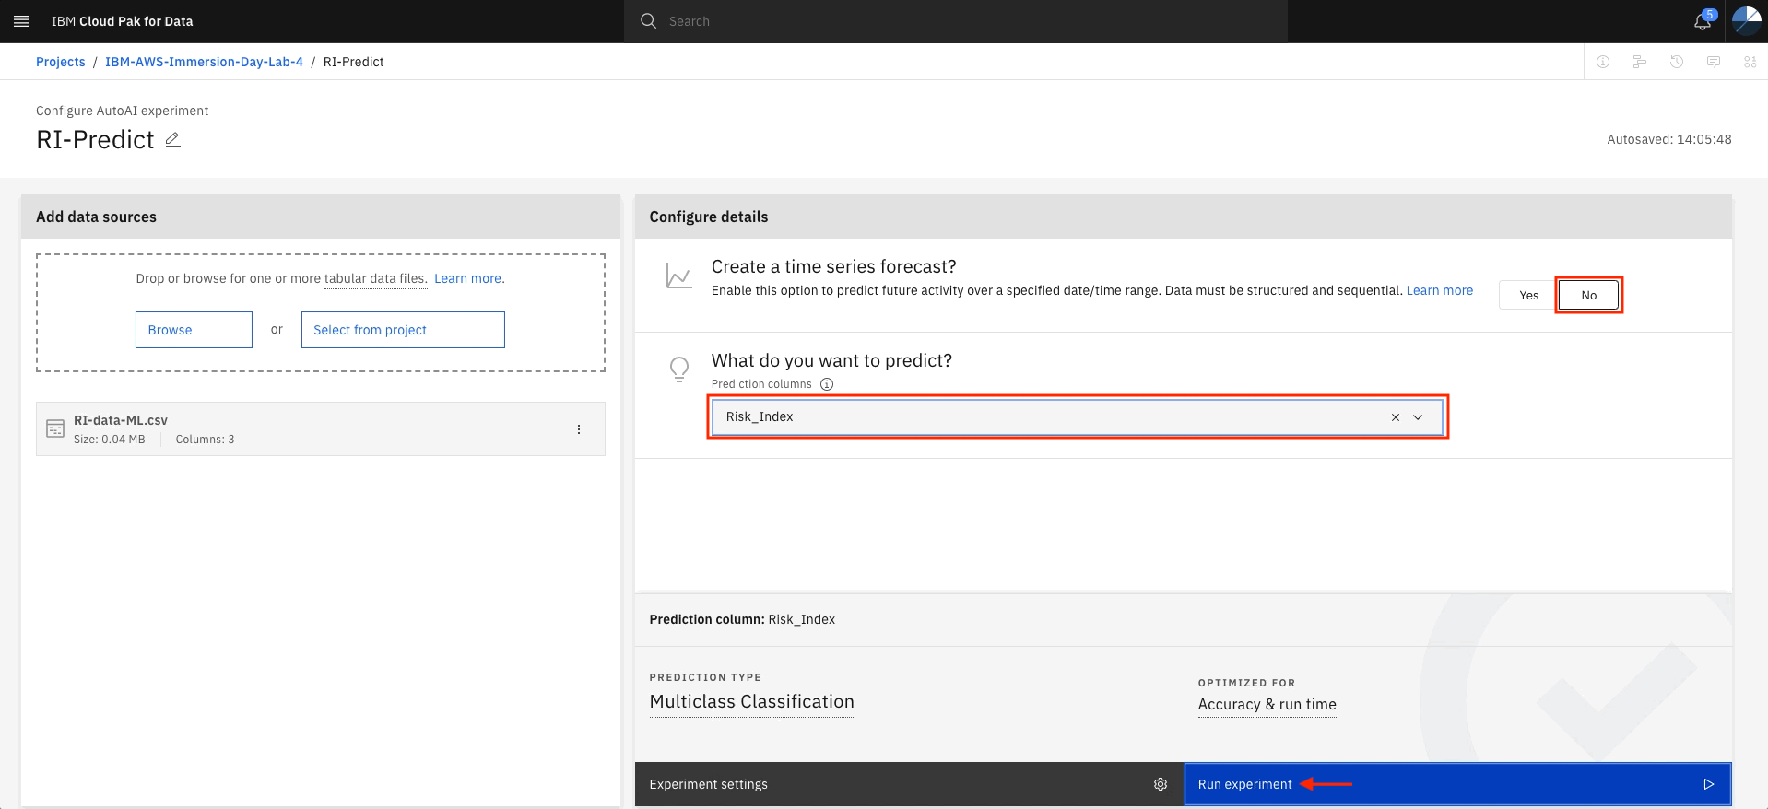This screenshot has height=809, width=1768.
Task: Click the Accuracy & run time label
Action: 1267,705
